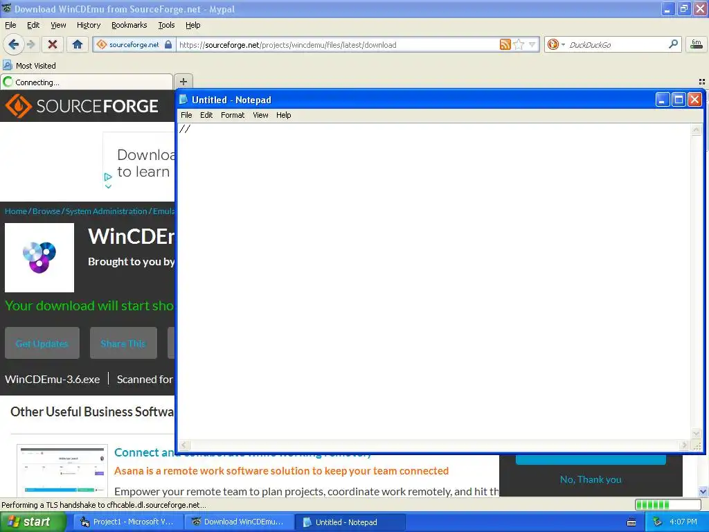
Task: Click the WinCDEmu-3.6.exe file name text
Action: 53,379
